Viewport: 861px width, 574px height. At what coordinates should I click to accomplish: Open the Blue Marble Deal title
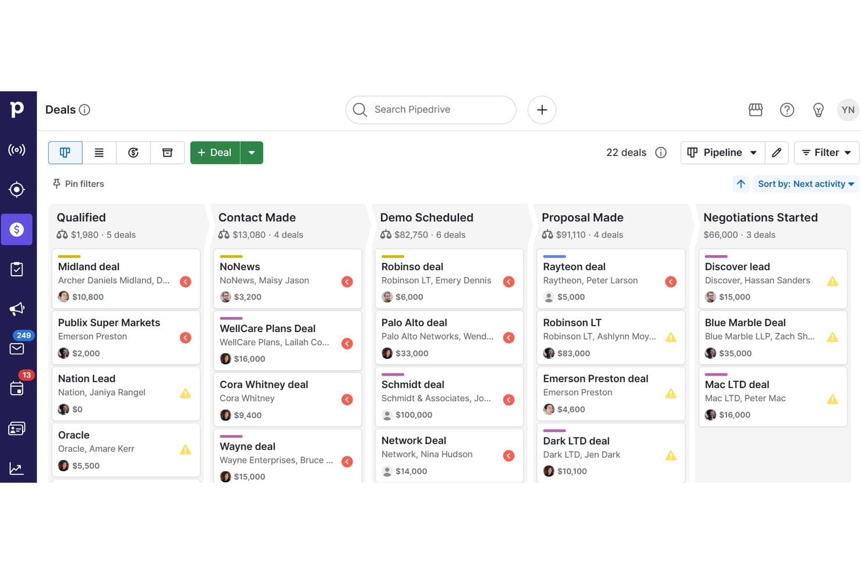pyautogui.click(x=745, y=323)
